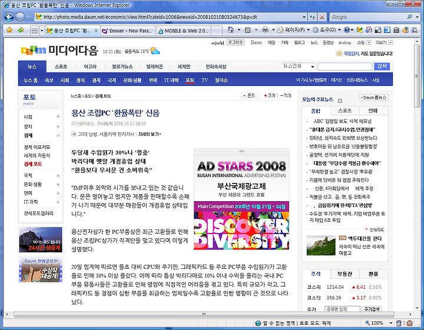Go back with the browser Back arrow

pos(9,17)
